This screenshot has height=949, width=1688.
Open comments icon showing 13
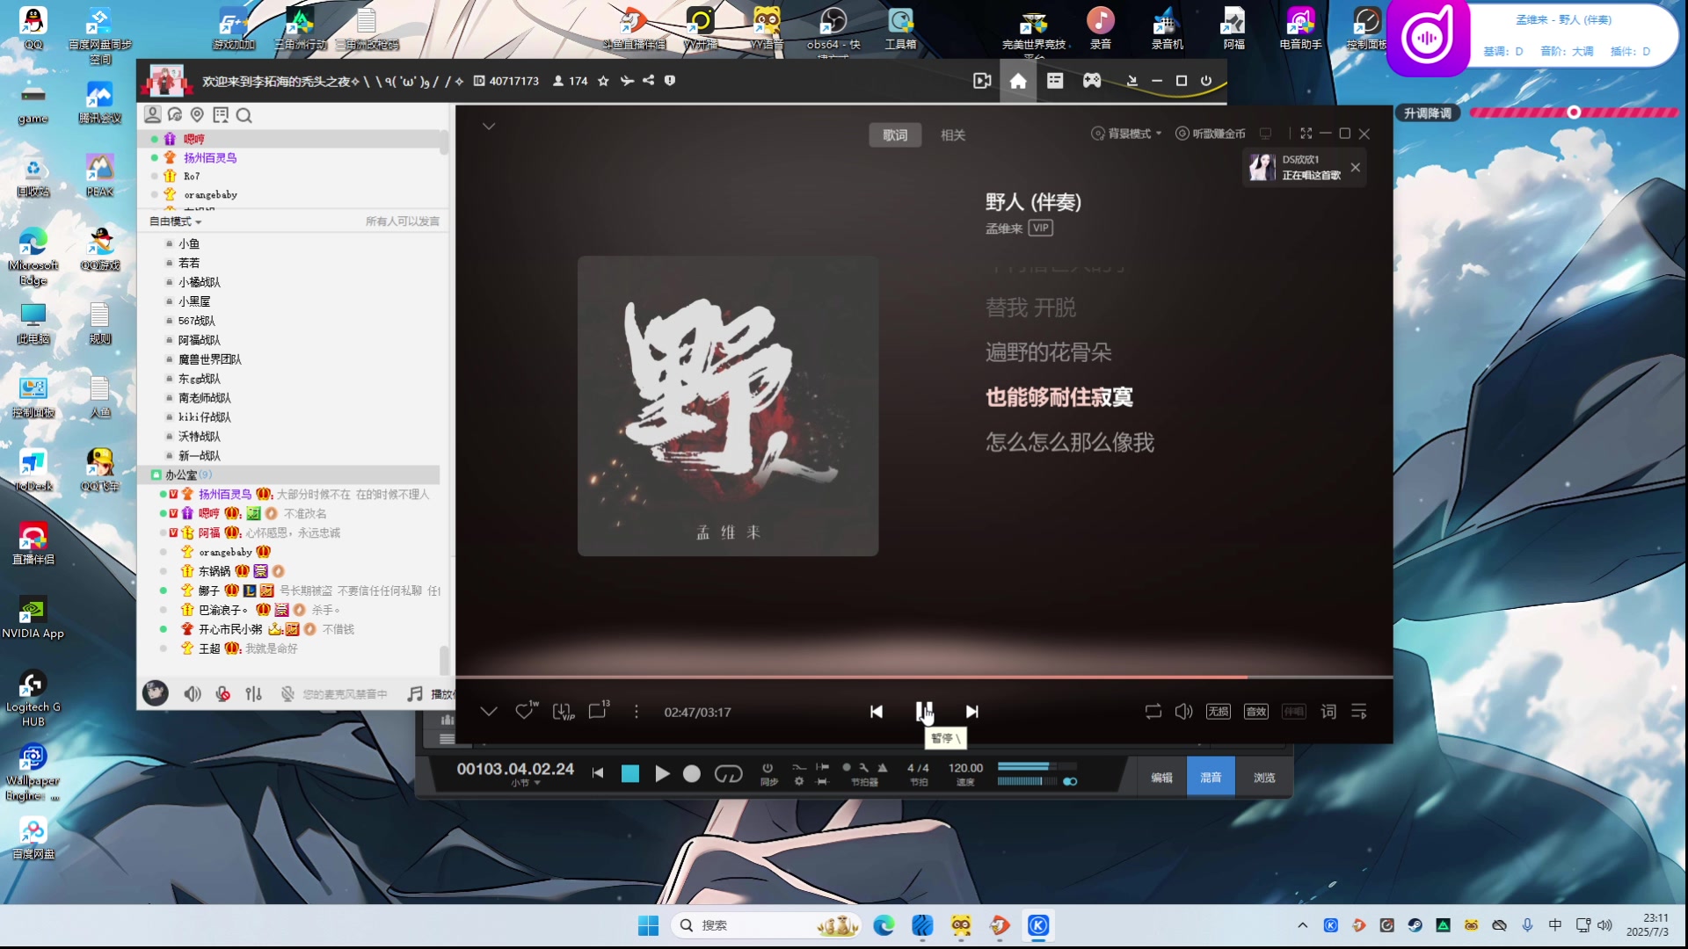[599, 710]
